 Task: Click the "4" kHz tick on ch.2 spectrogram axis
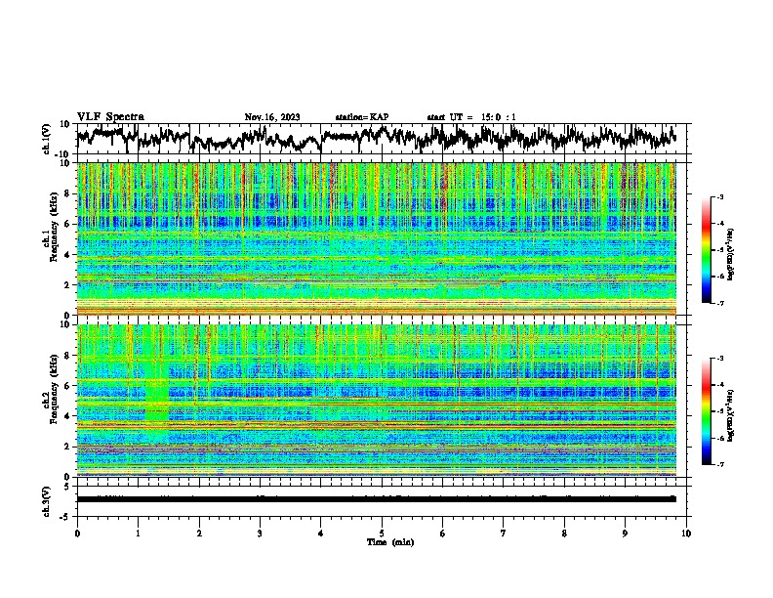68,416
